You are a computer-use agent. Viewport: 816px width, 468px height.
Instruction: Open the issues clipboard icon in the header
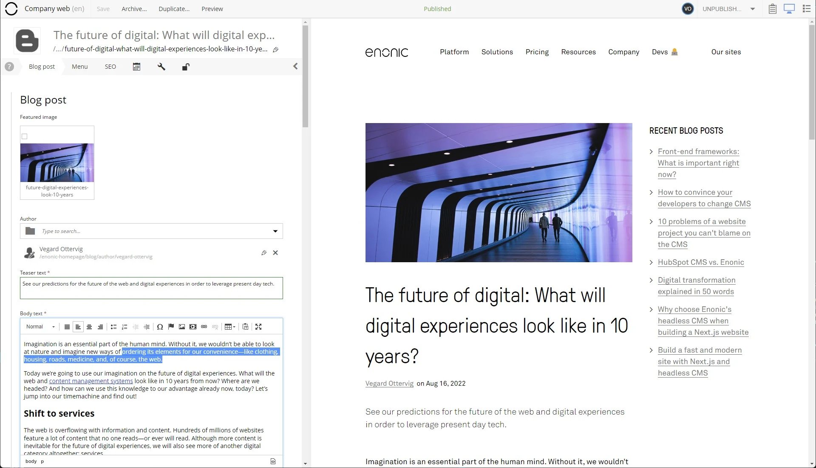pos(773,8)
